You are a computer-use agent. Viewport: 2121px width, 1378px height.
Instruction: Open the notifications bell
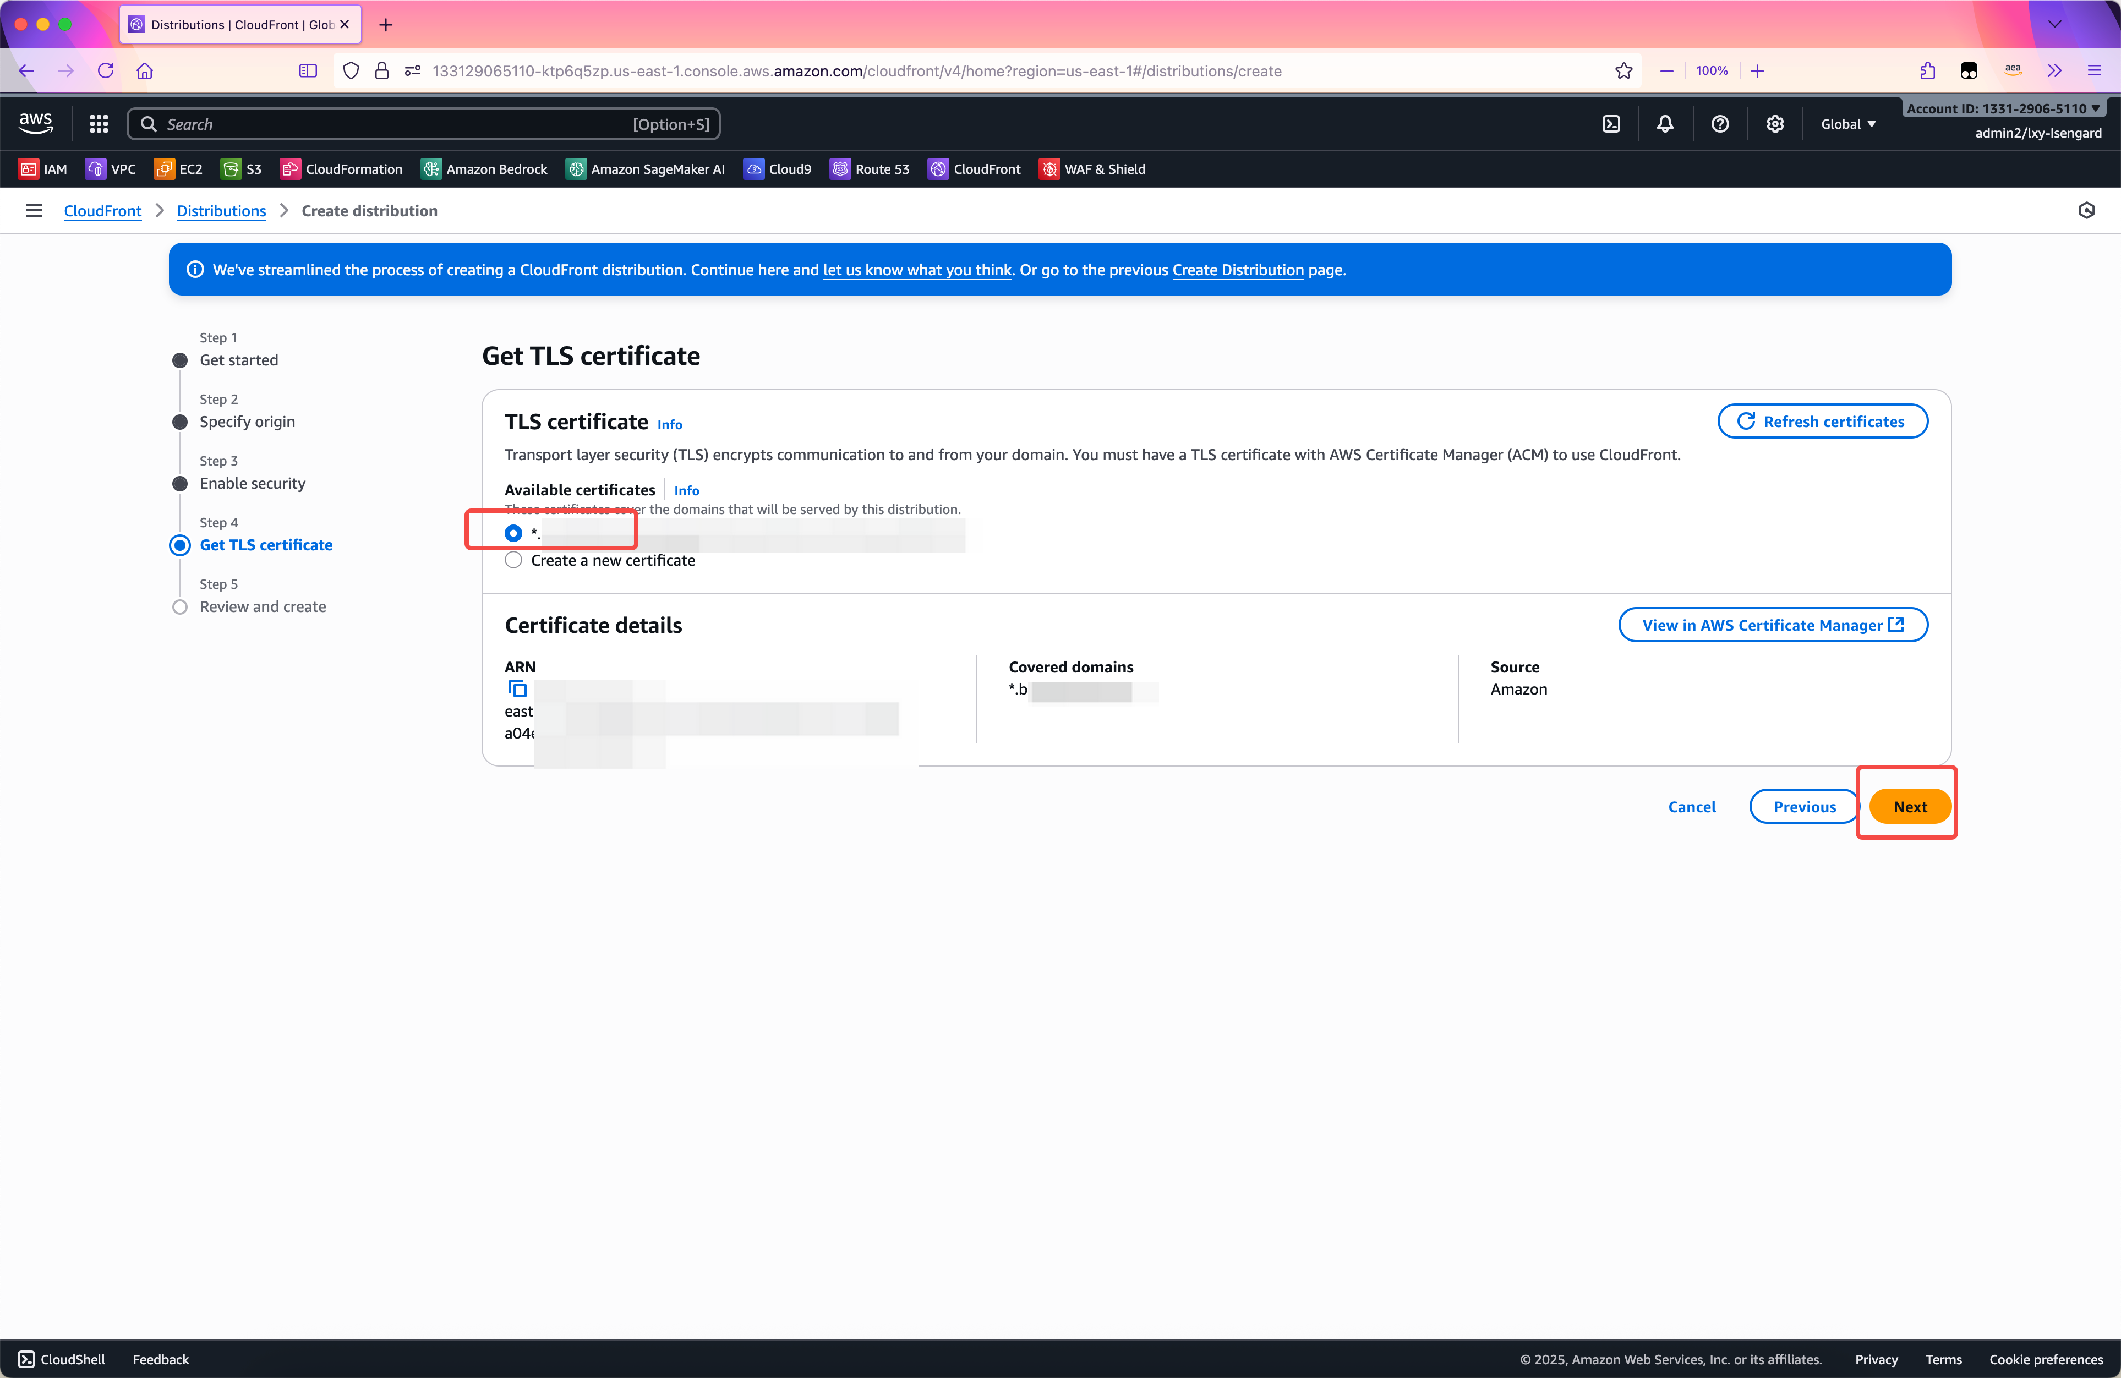pos(1665,124)
